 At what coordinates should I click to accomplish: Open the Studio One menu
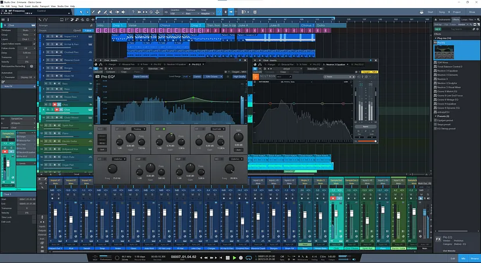(63, 6)
